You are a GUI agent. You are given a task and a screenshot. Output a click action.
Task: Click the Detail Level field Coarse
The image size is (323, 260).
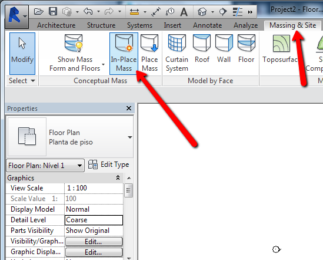click(94, 220)
